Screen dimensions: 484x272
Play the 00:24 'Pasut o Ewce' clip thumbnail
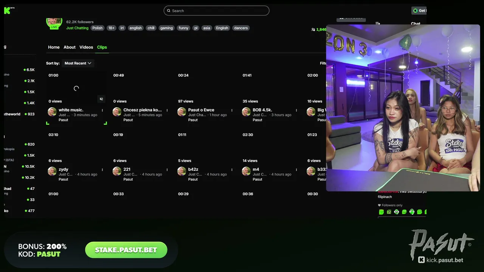(206, 88)
